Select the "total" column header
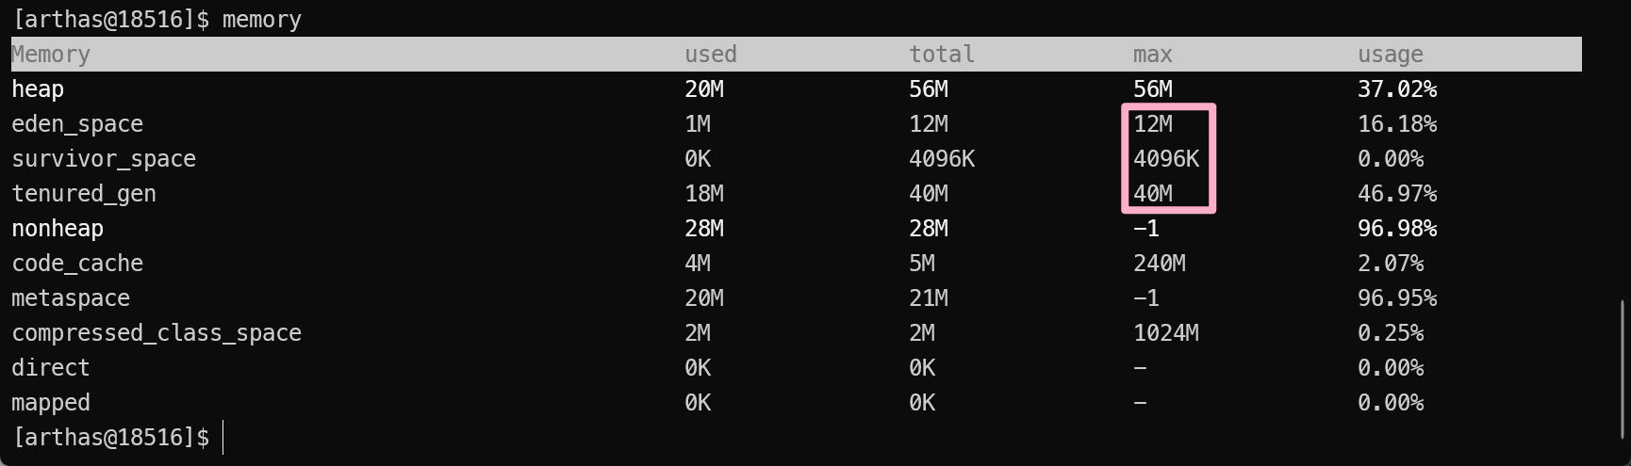The height and width of the screenshot is (466, 1631). [941, 55]
